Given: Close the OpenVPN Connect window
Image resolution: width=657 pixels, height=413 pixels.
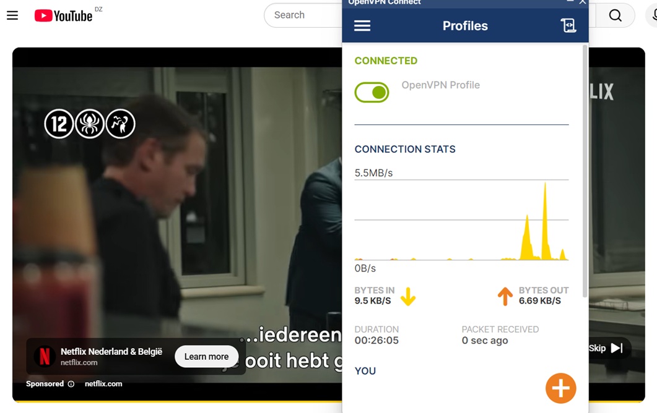Looking at the screenshot, I should tap(583, 2).
